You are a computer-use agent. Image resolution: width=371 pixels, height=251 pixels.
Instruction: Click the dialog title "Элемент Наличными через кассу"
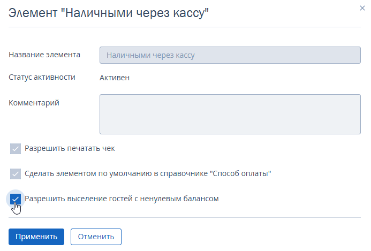(109, 13)
